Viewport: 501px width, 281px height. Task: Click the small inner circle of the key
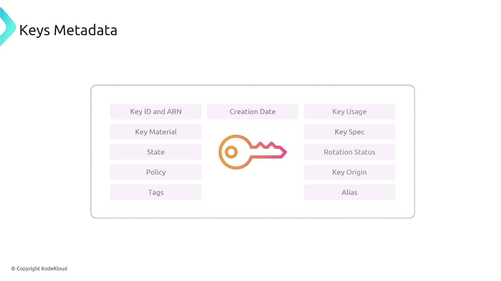(x=231, y=152)
